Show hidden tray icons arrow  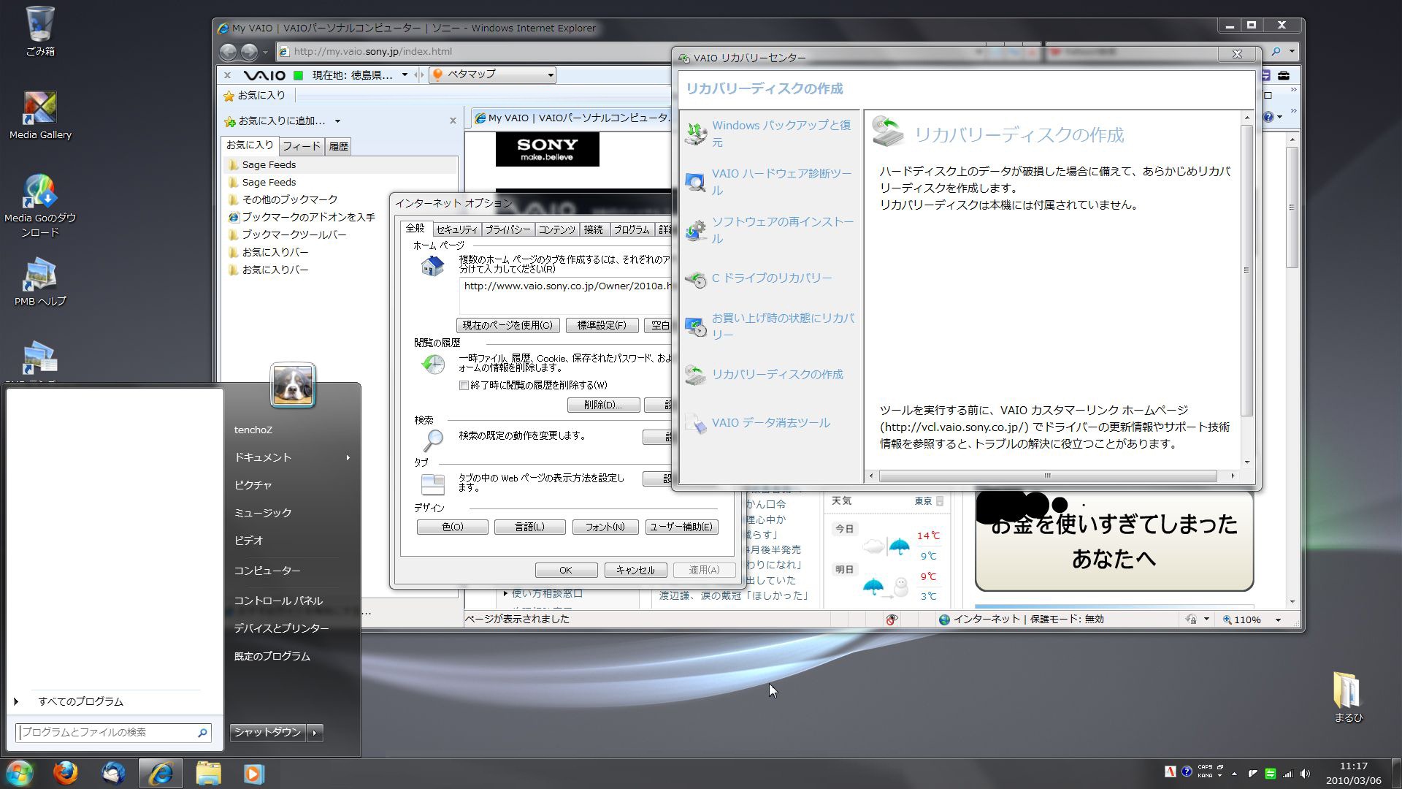coord(1234,773)
